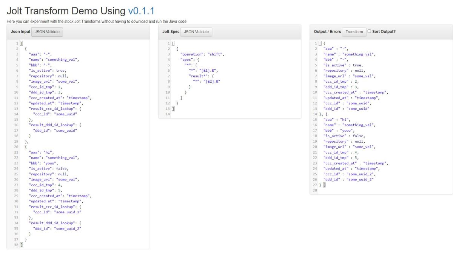
Task: Click "ccc_id_tmp" : 2 in Output panel
Action: (x=341, y=81)
